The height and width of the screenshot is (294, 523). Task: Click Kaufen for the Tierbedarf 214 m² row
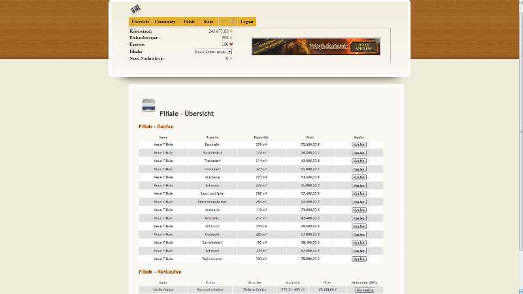coord(359,161)
